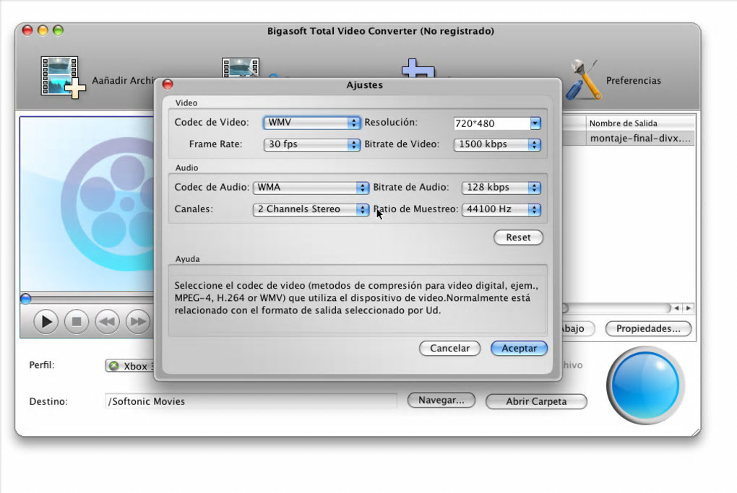Open the Bitrate de Video 1500 kbps dropdown

click(497, 144)
